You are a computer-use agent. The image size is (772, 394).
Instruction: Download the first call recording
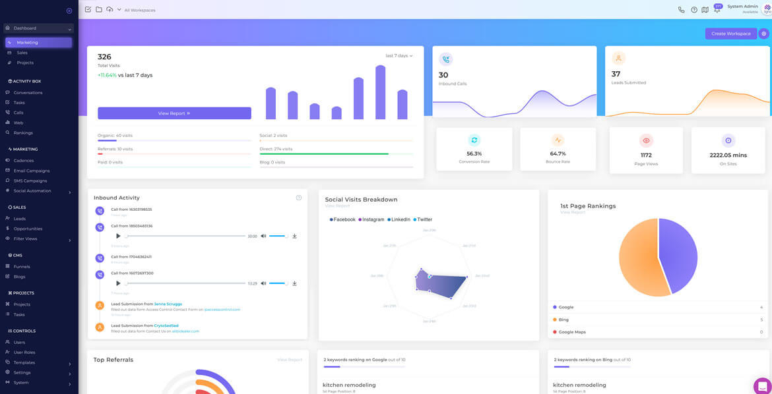(294, 236)
